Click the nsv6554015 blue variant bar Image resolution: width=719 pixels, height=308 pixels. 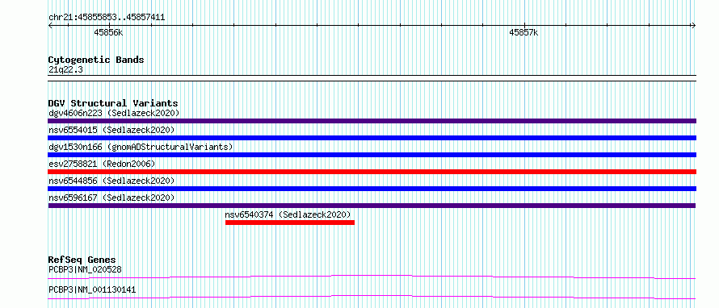(372, 138)
